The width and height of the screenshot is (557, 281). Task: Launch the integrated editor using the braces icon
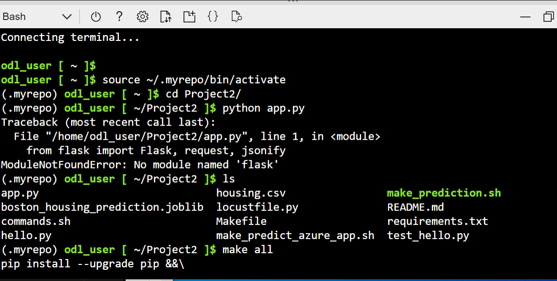point(212,16)
